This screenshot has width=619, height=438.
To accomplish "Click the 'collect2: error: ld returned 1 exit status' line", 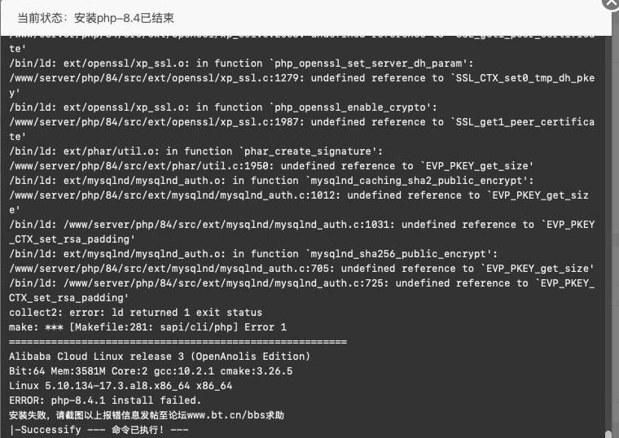I will click(135, 313).
